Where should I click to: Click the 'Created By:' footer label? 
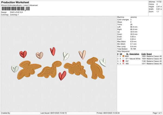(6, 113)
